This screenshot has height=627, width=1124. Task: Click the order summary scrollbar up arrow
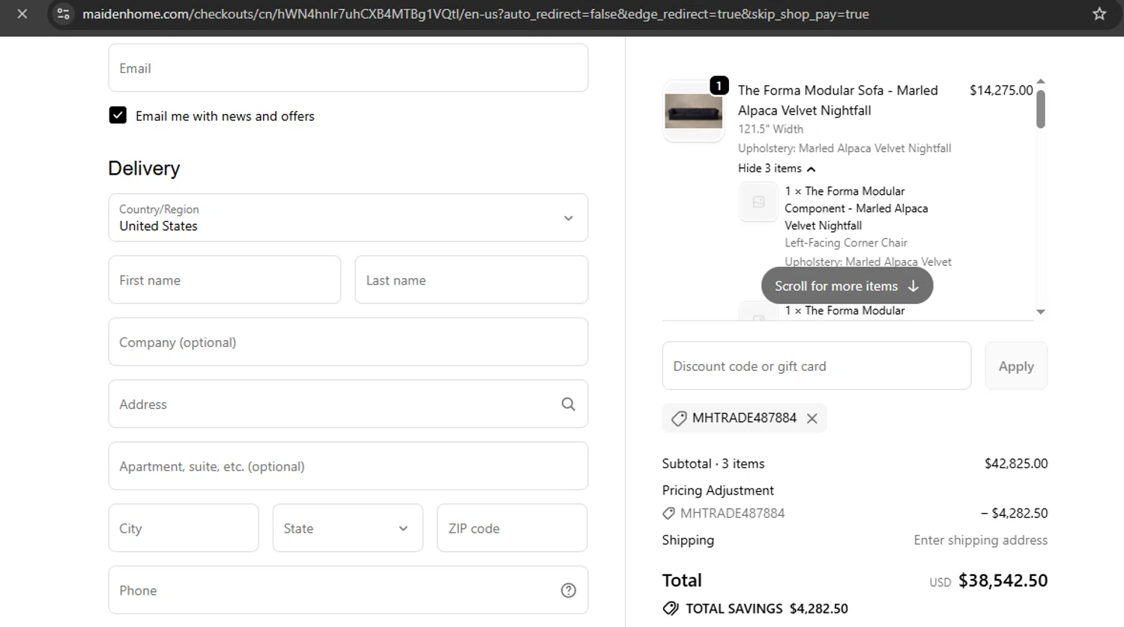1040,81
